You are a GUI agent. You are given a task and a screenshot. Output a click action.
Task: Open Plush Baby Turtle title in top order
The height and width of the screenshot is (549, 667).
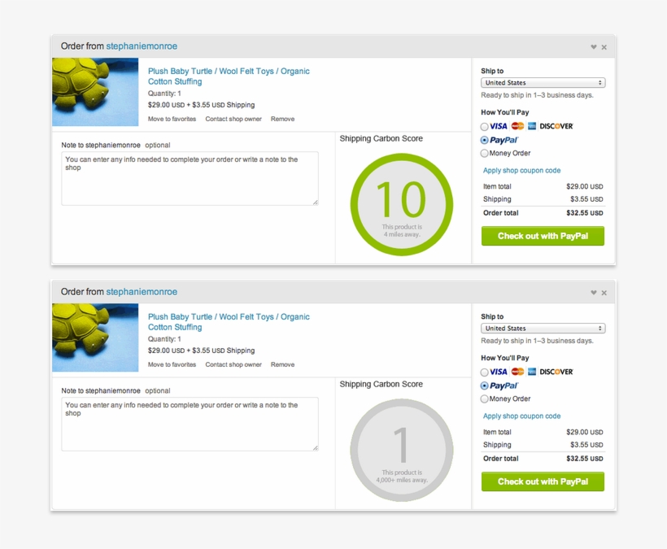(229, 76)
